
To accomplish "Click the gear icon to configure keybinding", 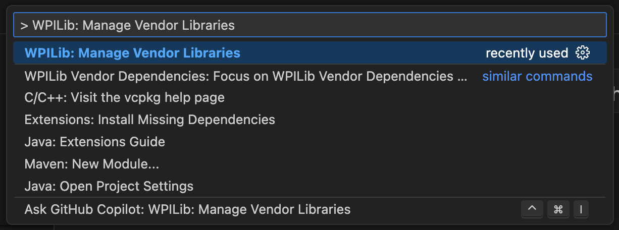I will pos(583,52).
